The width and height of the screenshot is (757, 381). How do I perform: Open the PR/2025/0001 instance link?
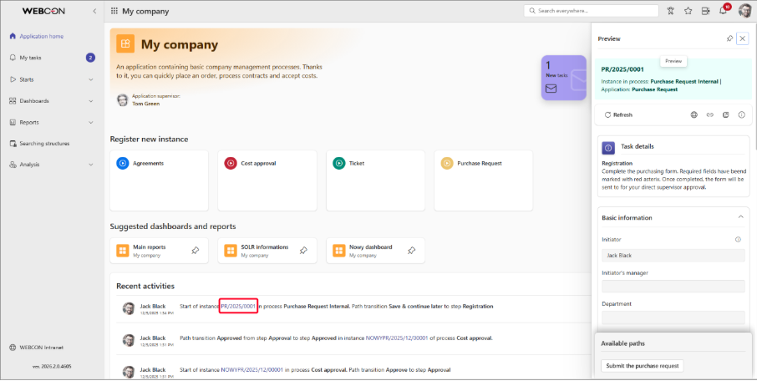pyautogui.click(x=238, y=306)
